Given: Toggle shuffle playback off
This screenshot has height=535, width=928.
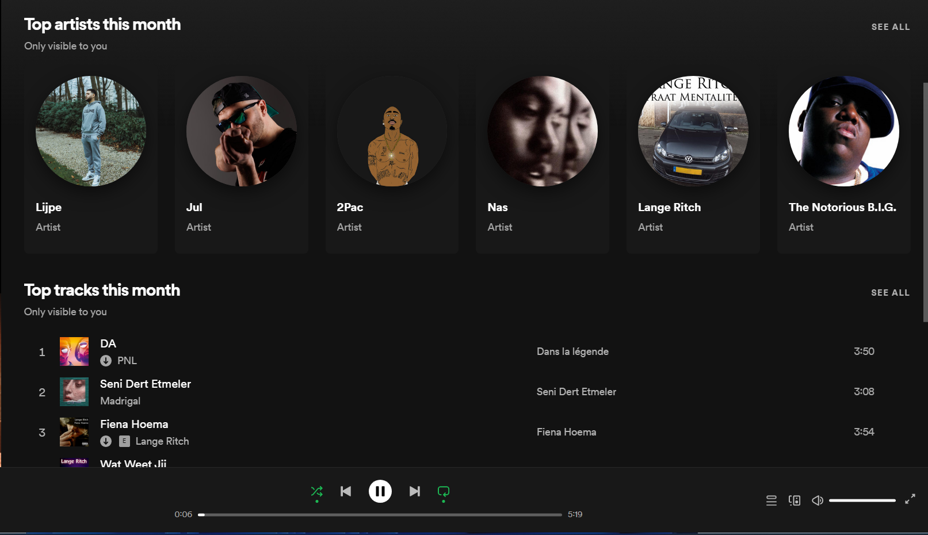Looking at the screenshot, I should [x=316, y=491].
